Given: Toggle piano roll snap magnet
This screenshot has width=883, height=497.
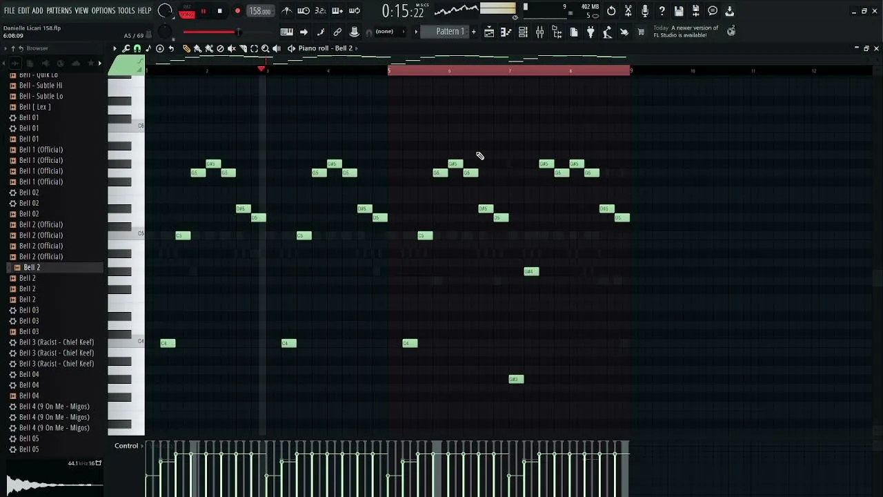Looking at the screenshot, I should click(x=137, y=48).
